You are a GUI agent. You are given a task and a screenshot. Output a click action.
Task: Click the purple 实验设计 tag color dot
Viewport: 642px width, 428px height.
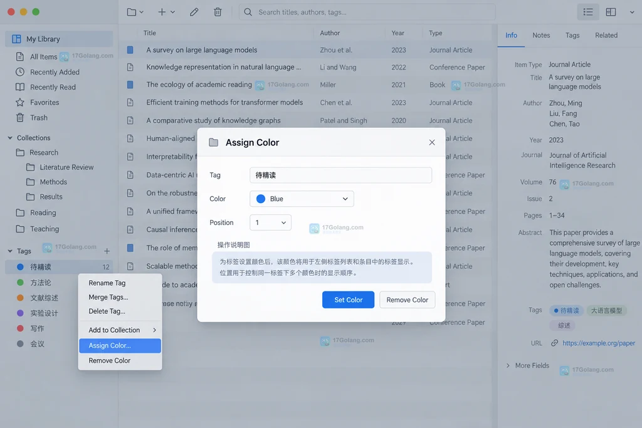click(x=20, y=313)
